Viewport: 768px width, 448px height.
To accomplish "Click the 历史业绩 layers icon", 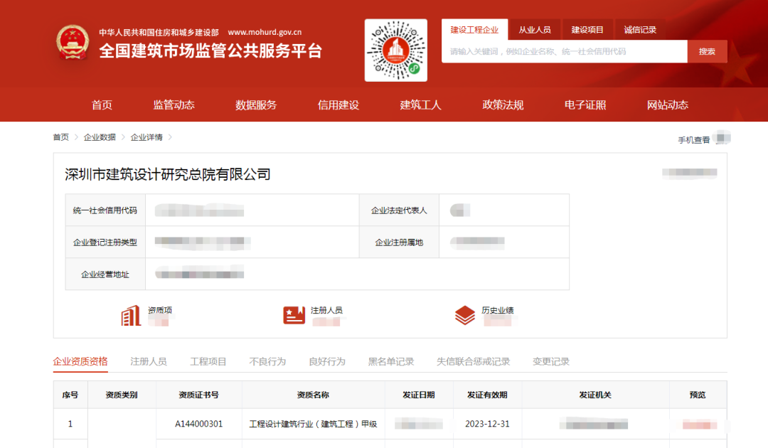I will pos(465,315).
